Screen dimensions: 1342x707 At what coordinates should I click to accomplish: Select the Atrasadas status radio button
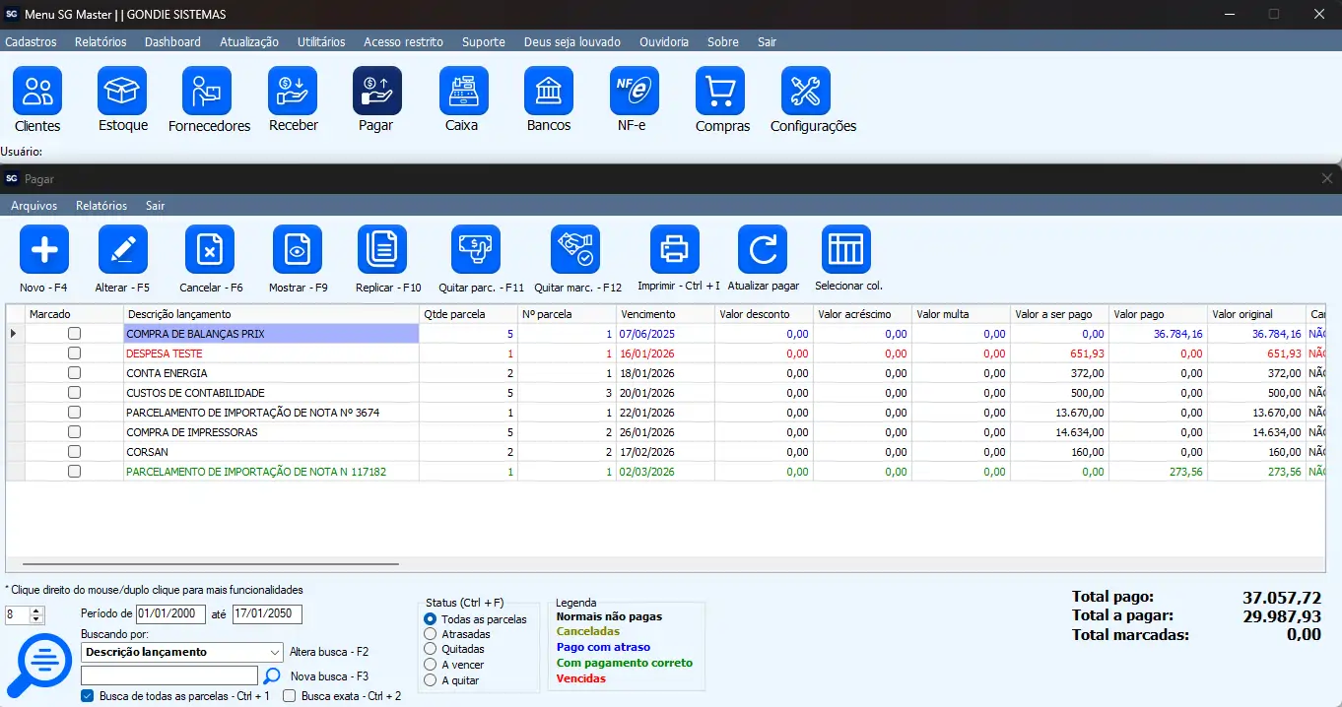[430, 634]
